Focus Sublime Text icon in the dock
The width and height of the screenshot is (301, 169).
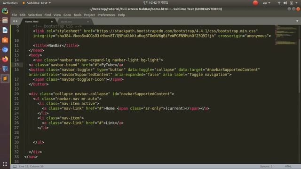tap(5, 78)
